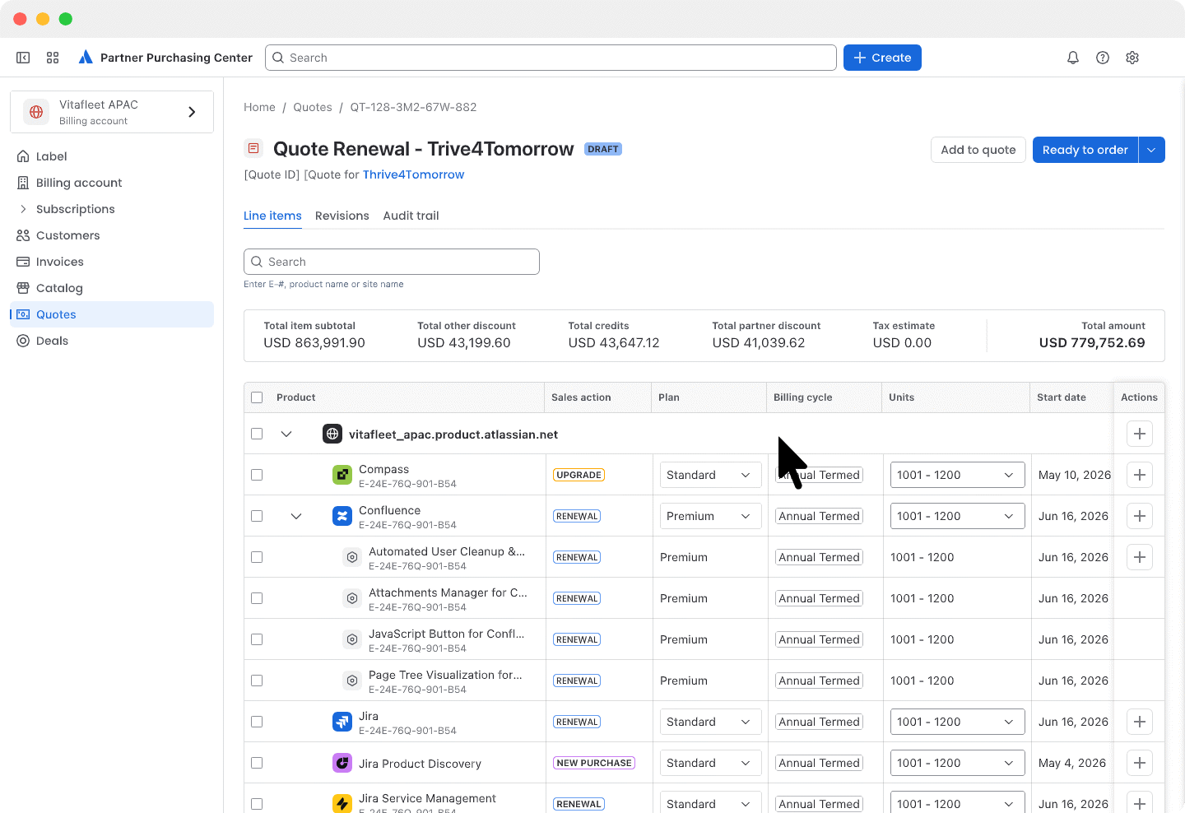The image size is (1185, 813).
Task: Open Label in the sidebar
Action: pos(112,156)
